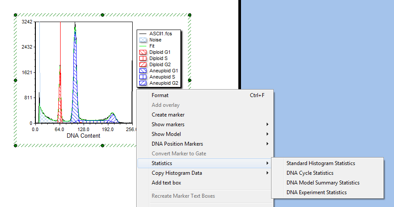394x207 pixels.
Task: Expand the Show markers submenu
Action: point(168,124)
